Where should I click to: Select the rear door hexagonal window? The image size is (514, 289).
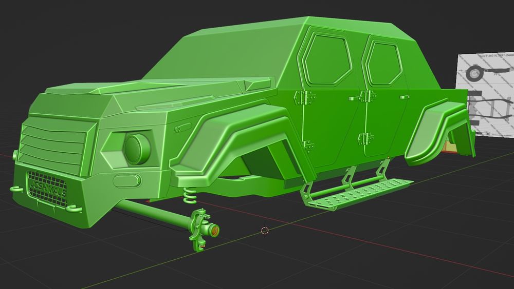tap(383, 62)
